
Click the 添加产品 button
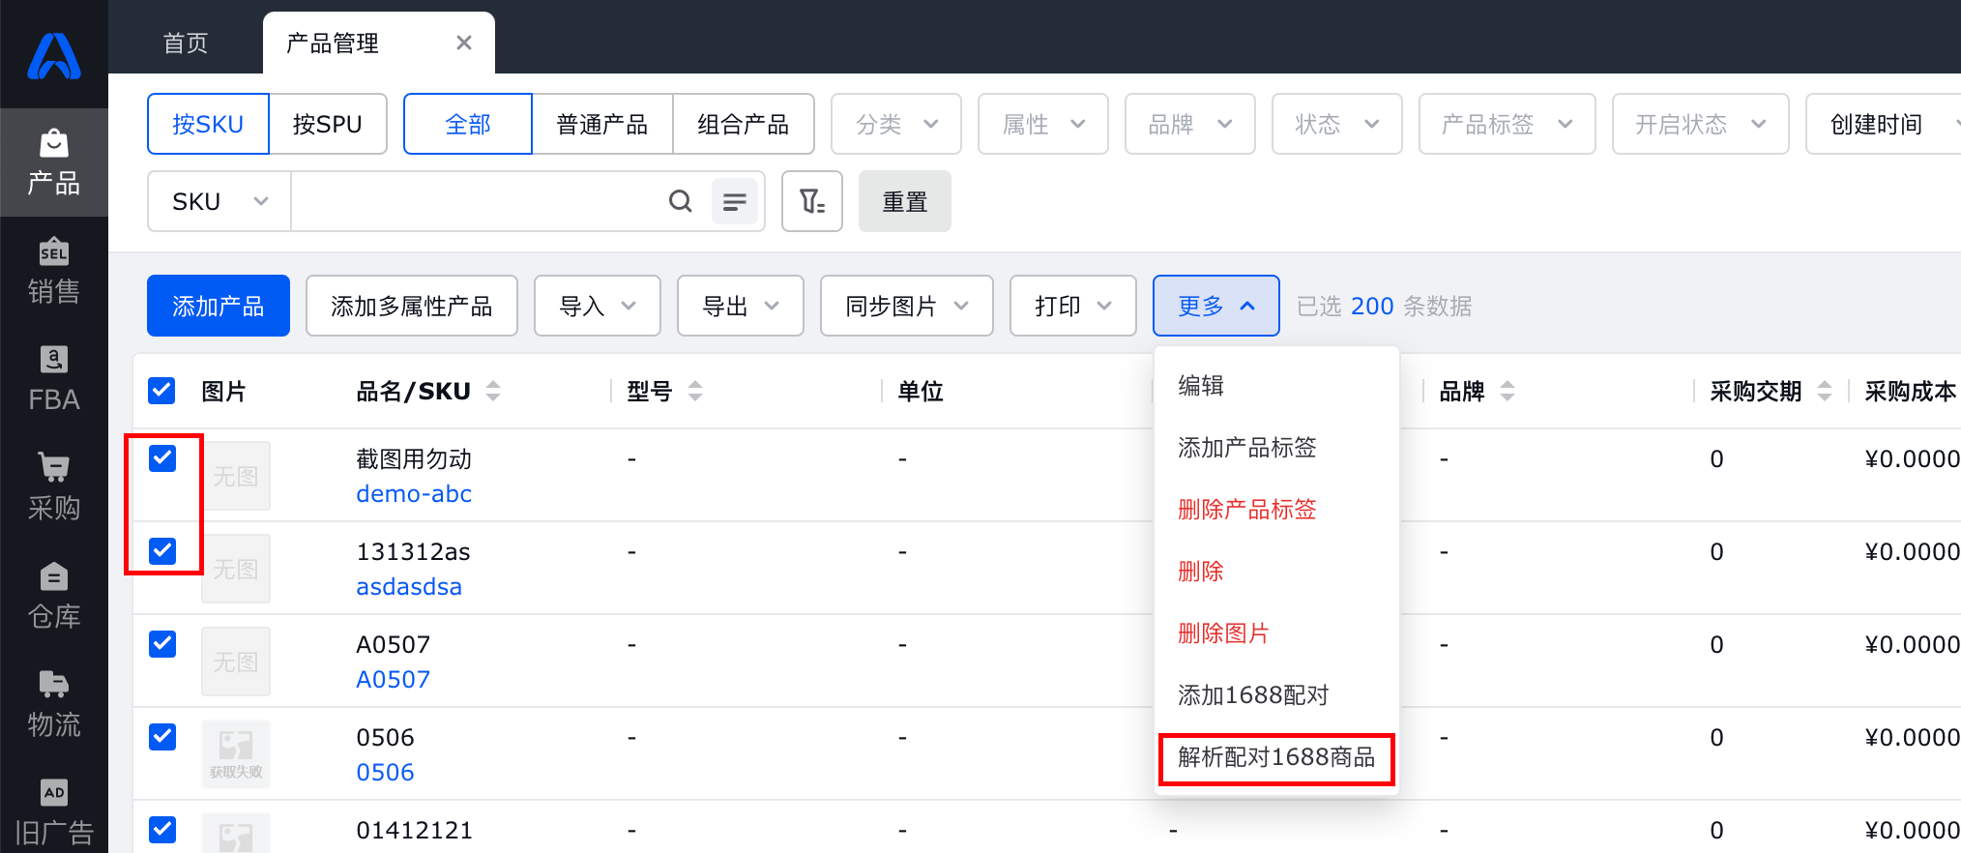tap(219, 306)
